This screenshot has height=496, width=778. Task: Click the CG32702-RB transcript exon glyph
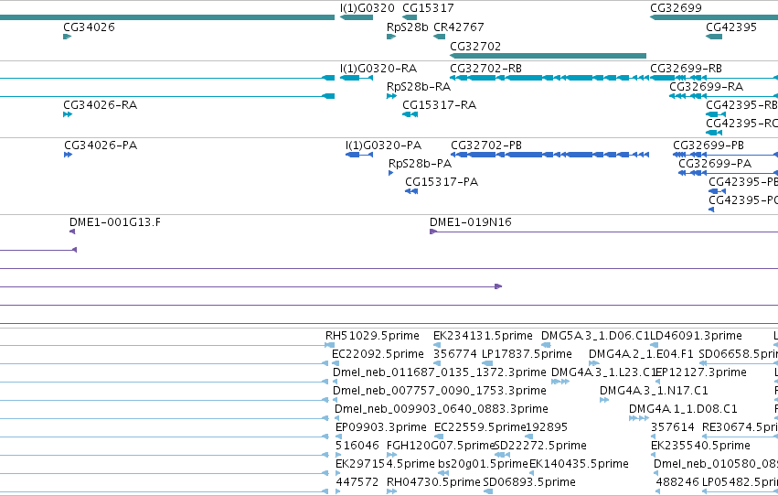[549, 78]
